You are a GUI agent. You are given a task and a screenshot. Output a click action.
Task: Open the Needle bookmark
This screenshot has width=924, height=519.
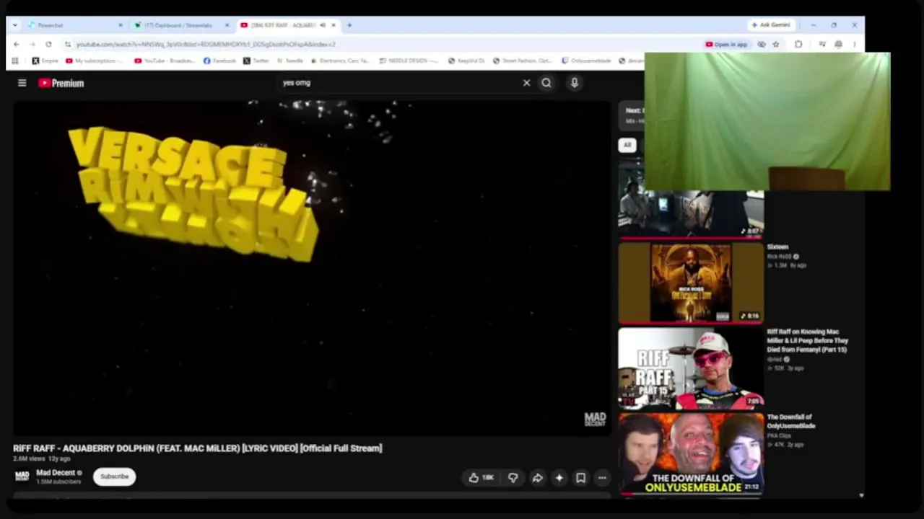coord(290,61)
